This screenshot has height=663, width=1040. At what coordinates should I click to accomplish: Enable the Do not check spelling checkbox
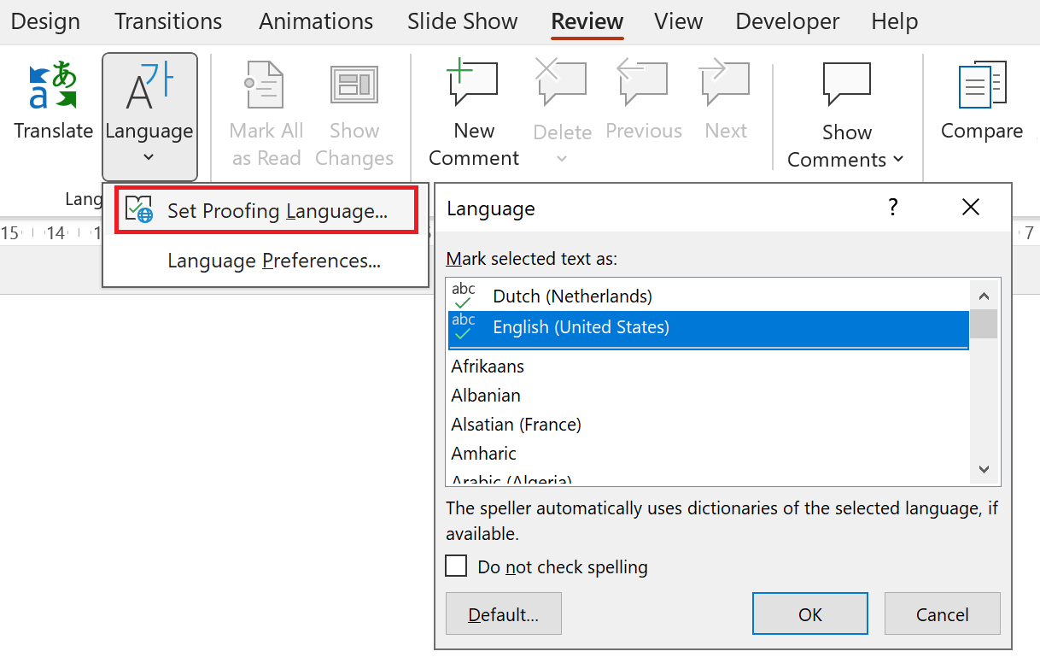[x=457, y=566]
